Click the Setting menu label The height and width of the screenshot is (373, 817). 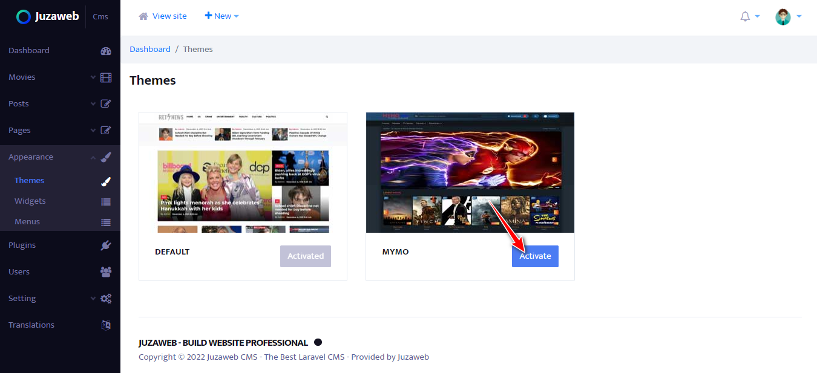[22, 299]
